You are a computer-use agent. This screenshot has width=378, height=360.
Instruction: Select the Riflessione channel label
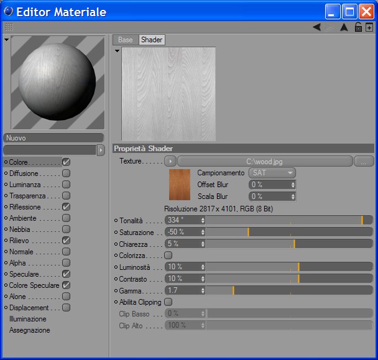(25, 207)
